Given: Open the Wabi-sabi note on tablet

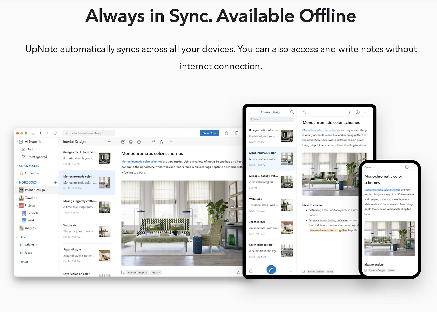Looking at the screenshot, I should [x=271, y=205].
